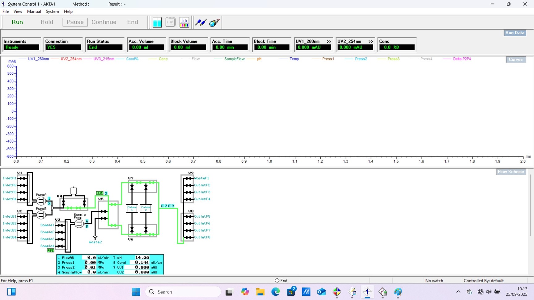
Task: Expand the UV1_280nm reading details
Action: coord(329,41)
